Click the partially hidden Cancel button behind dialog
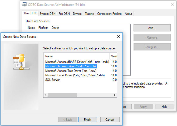The height and width of the screenshot is (126, 177). [x=127, y=107]
